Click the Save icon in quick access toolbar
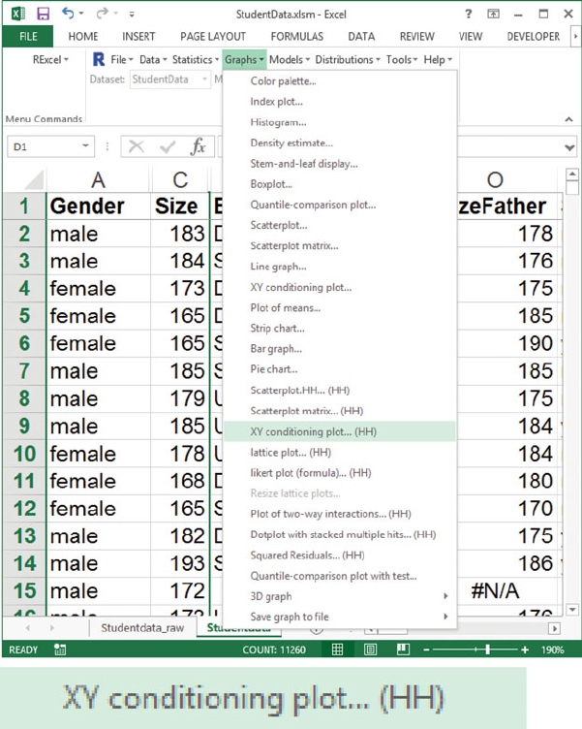The width and height of the screenshot is (582, 729). 44,14
